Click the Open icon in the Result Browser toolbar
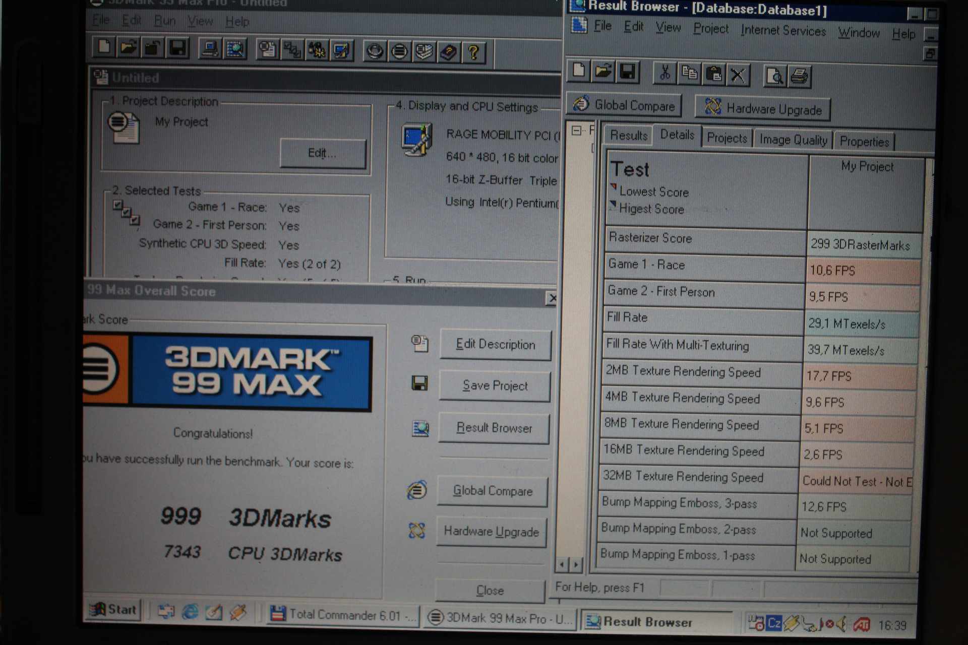 click(x=603, y=72)
